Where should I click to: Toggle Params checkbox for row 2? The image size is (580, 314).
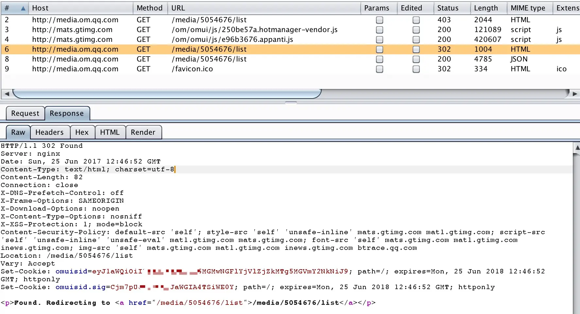380,20
